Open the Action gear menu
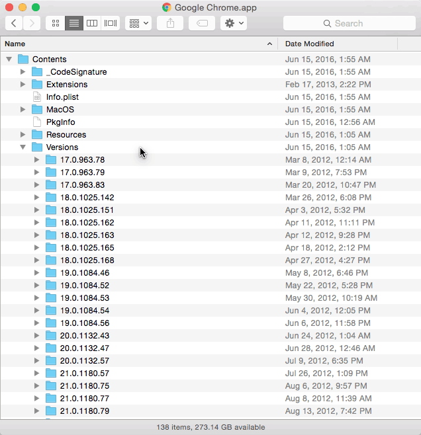The height and width of the screenshot is (435, 421). click(234, 23)
